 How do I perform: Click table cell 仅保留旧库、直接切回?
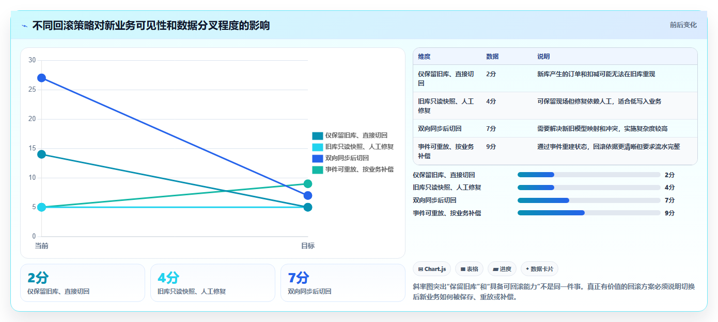click(446, 78)
